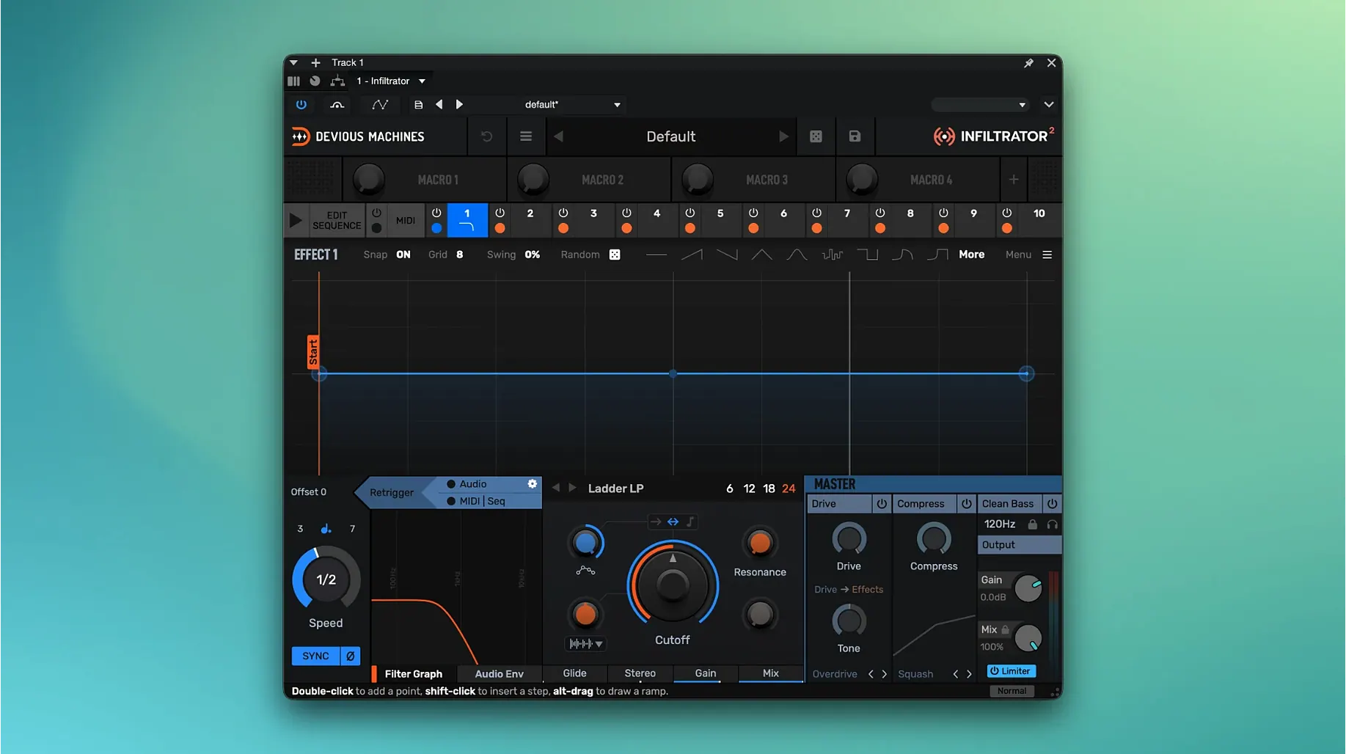Select effect slot 5 in the sequence
Viewport: 1346px width, 754px height.
720,213
